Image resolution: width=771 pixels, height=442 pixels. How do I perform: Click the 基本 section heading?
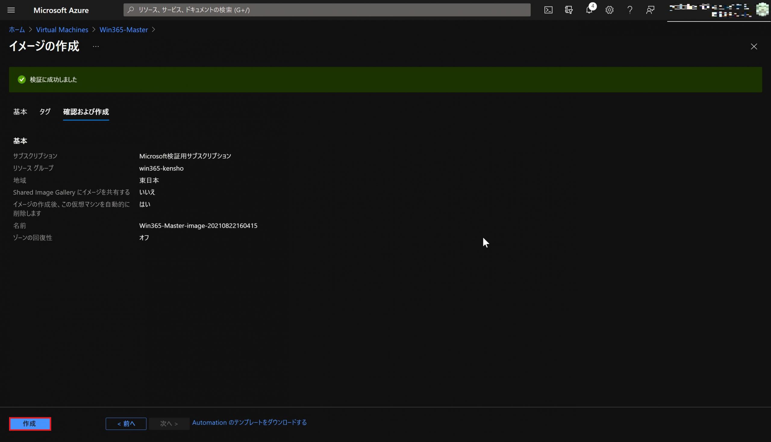coord(20,141)
